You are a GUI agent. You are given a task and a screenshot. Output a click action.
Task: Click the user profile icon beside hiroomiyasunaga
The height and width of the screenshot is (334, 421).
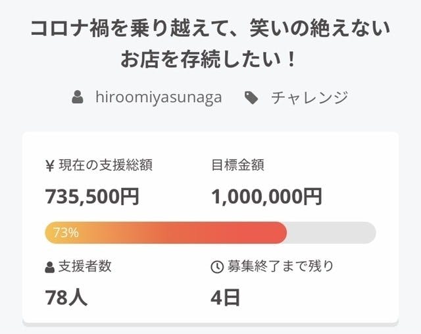coord(78,98)
